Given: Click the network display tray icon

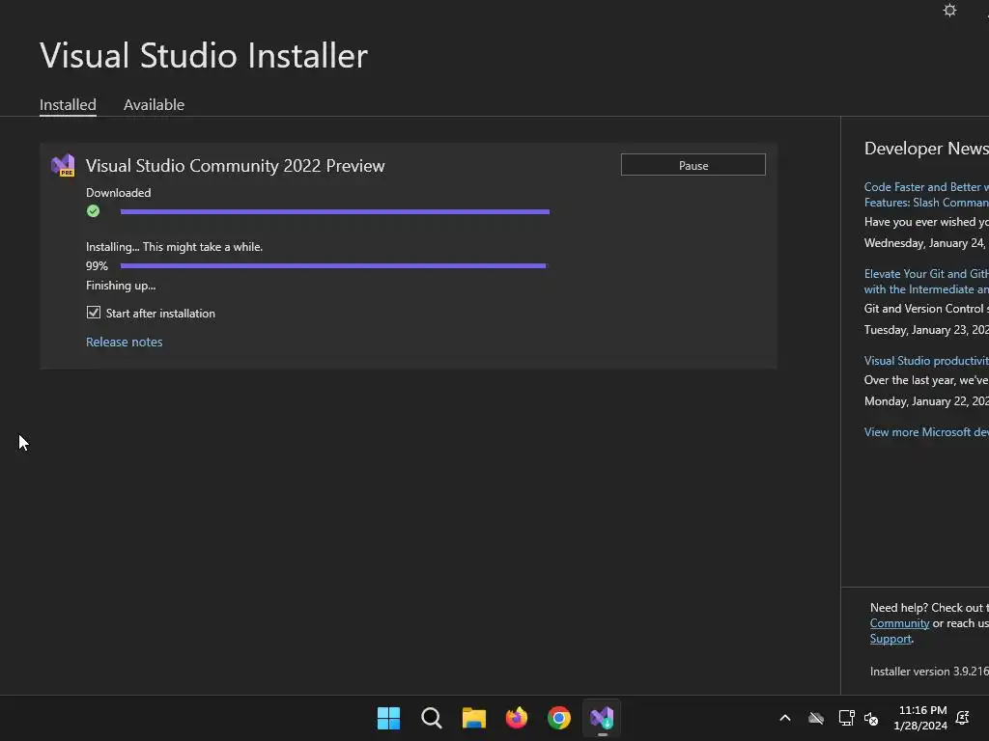Looking at the screenshot, I should click(846, 718).
